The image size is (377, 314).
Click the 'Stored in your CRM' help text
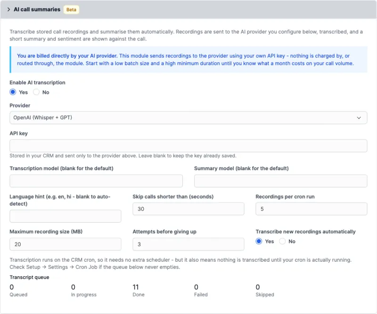tap(123, 156)
